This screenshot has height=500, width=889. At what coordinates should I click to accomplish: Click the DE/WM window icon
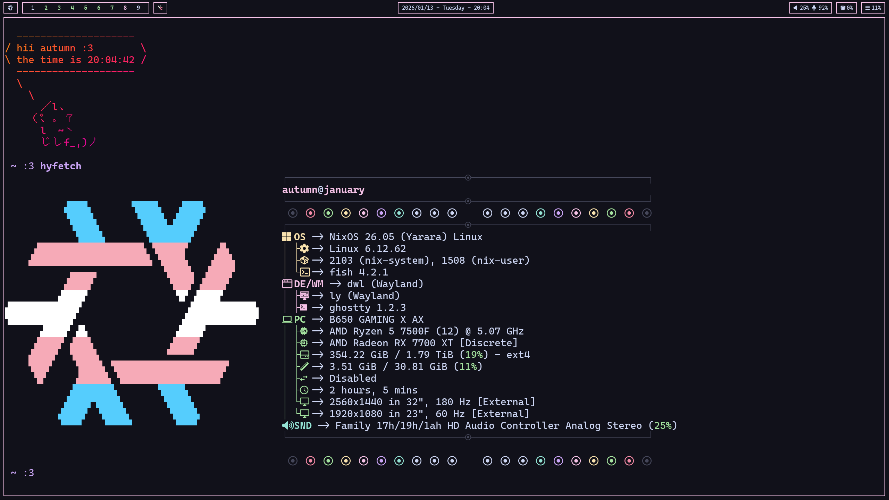pos(287,284)
